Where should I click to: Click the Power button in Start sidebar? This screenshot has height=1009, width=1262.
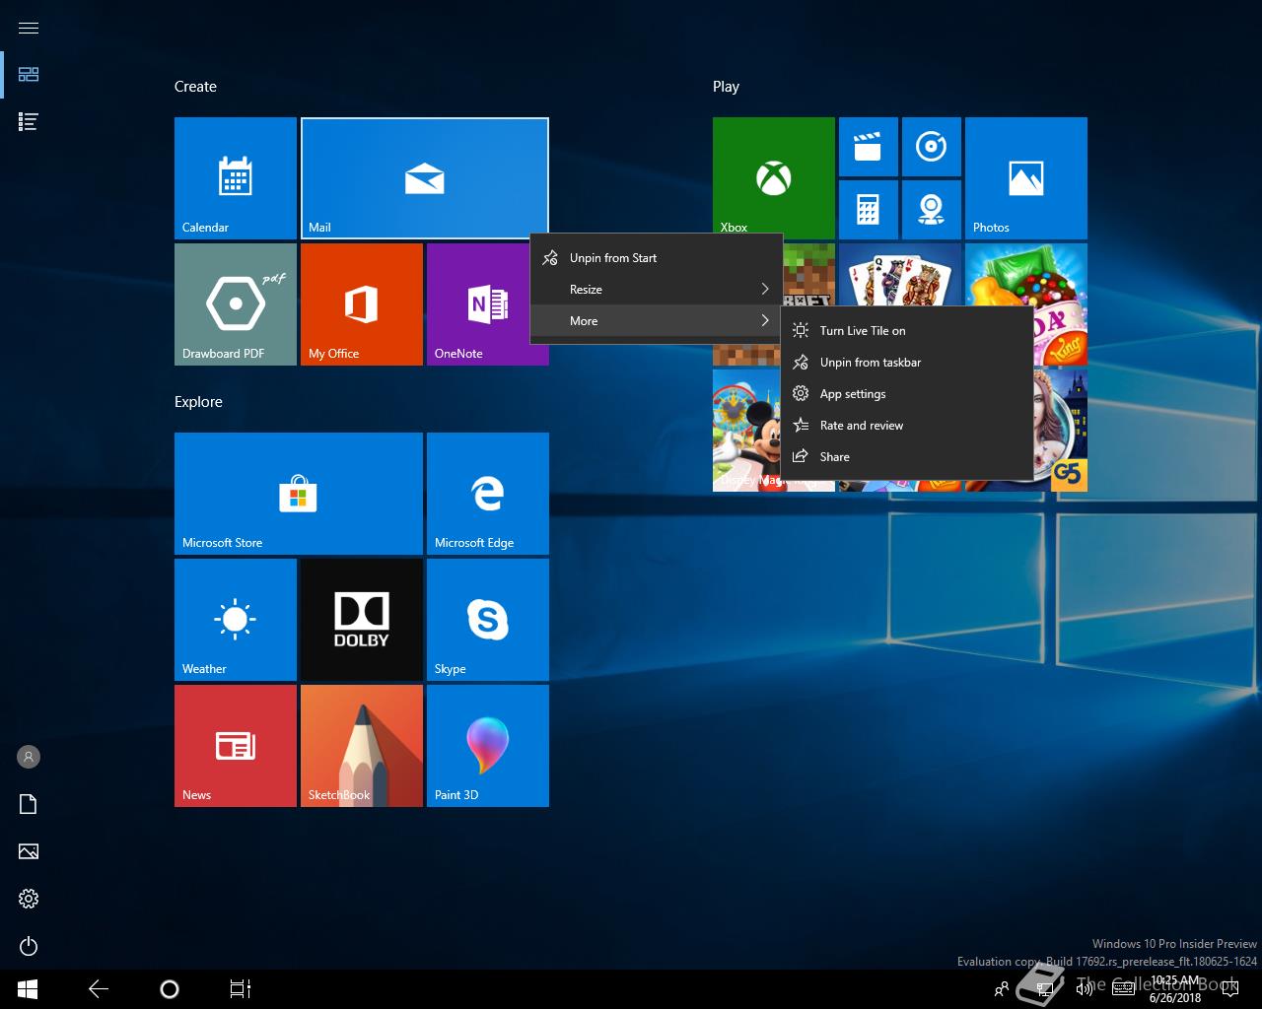pyautogui.click(x=29, y=946)
